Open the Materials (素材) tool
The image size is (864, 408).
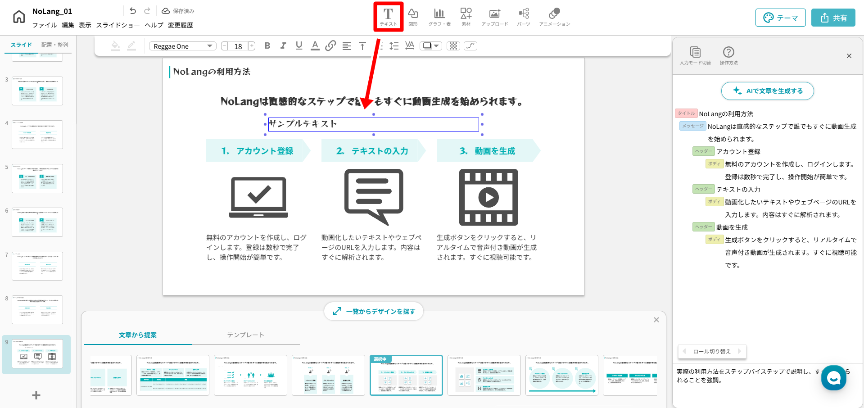[x=466, y=17]
